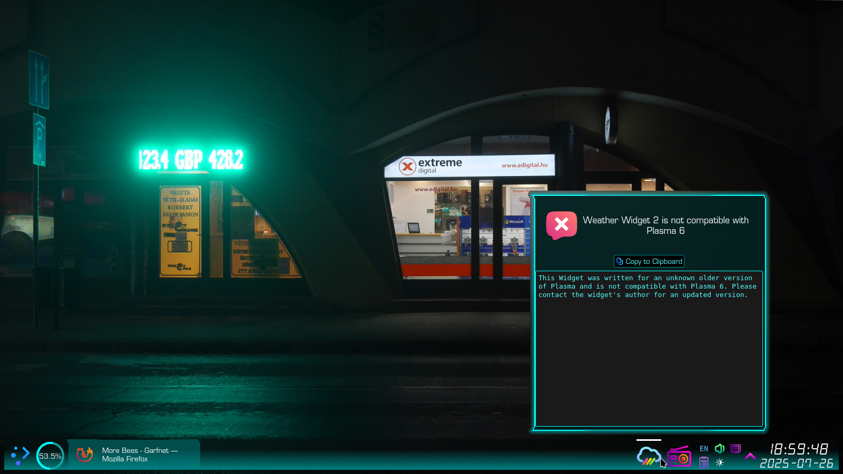Open the audio volume tray icon
The height and width of the screenshot is (474, 843).
coord(720,449)
